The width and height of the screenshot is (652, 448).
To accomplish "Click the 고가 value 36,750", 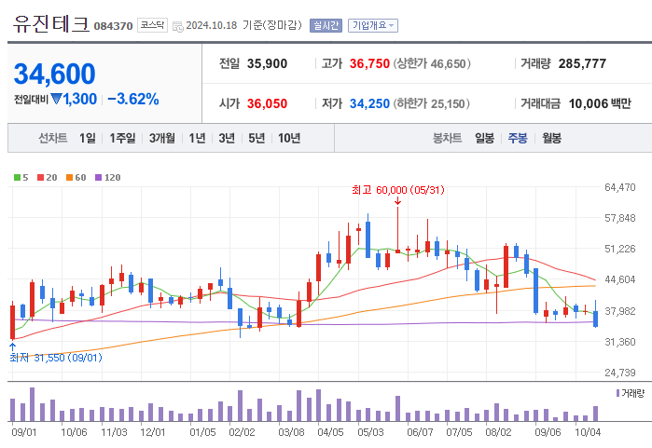I will (369, 63).
